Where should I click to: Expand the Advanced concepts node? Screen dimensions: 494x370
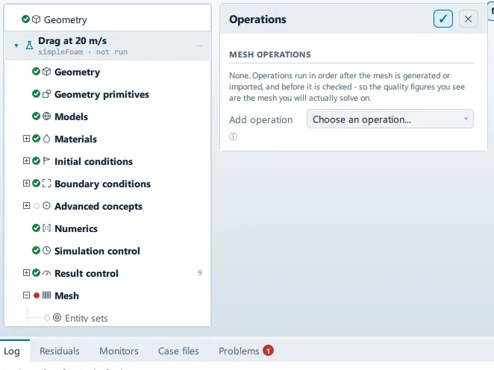pyautogui.click(x=26, y=206)
